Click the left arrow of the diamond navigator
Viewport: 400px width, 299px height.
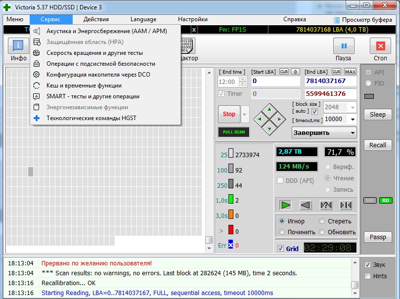[x=260, y=119]
